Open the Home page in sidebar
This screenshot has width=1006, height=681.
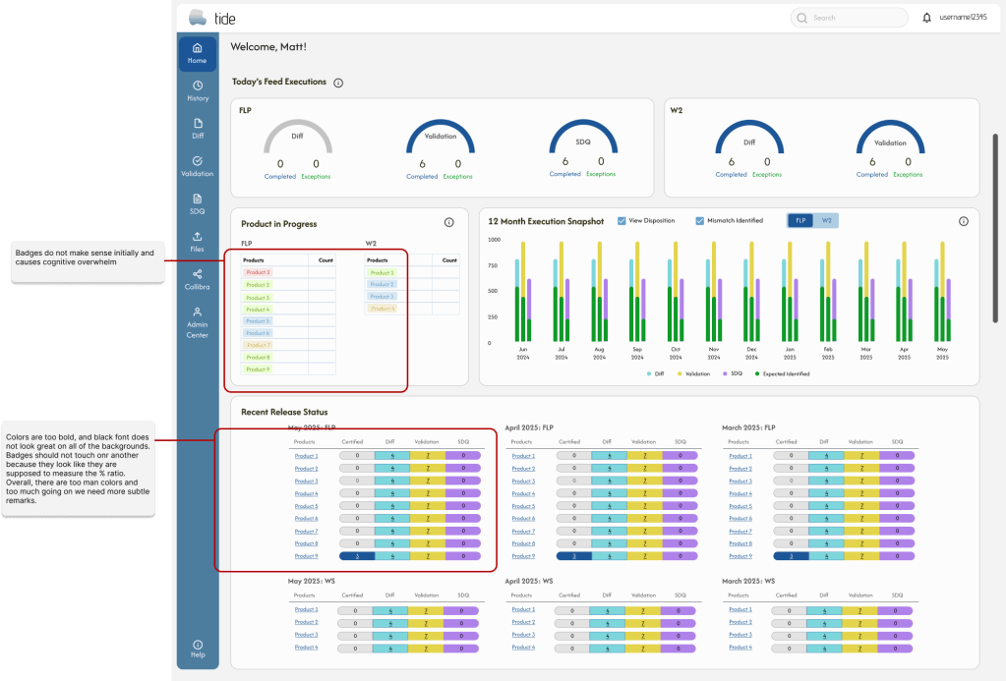(x=198, y=53)
